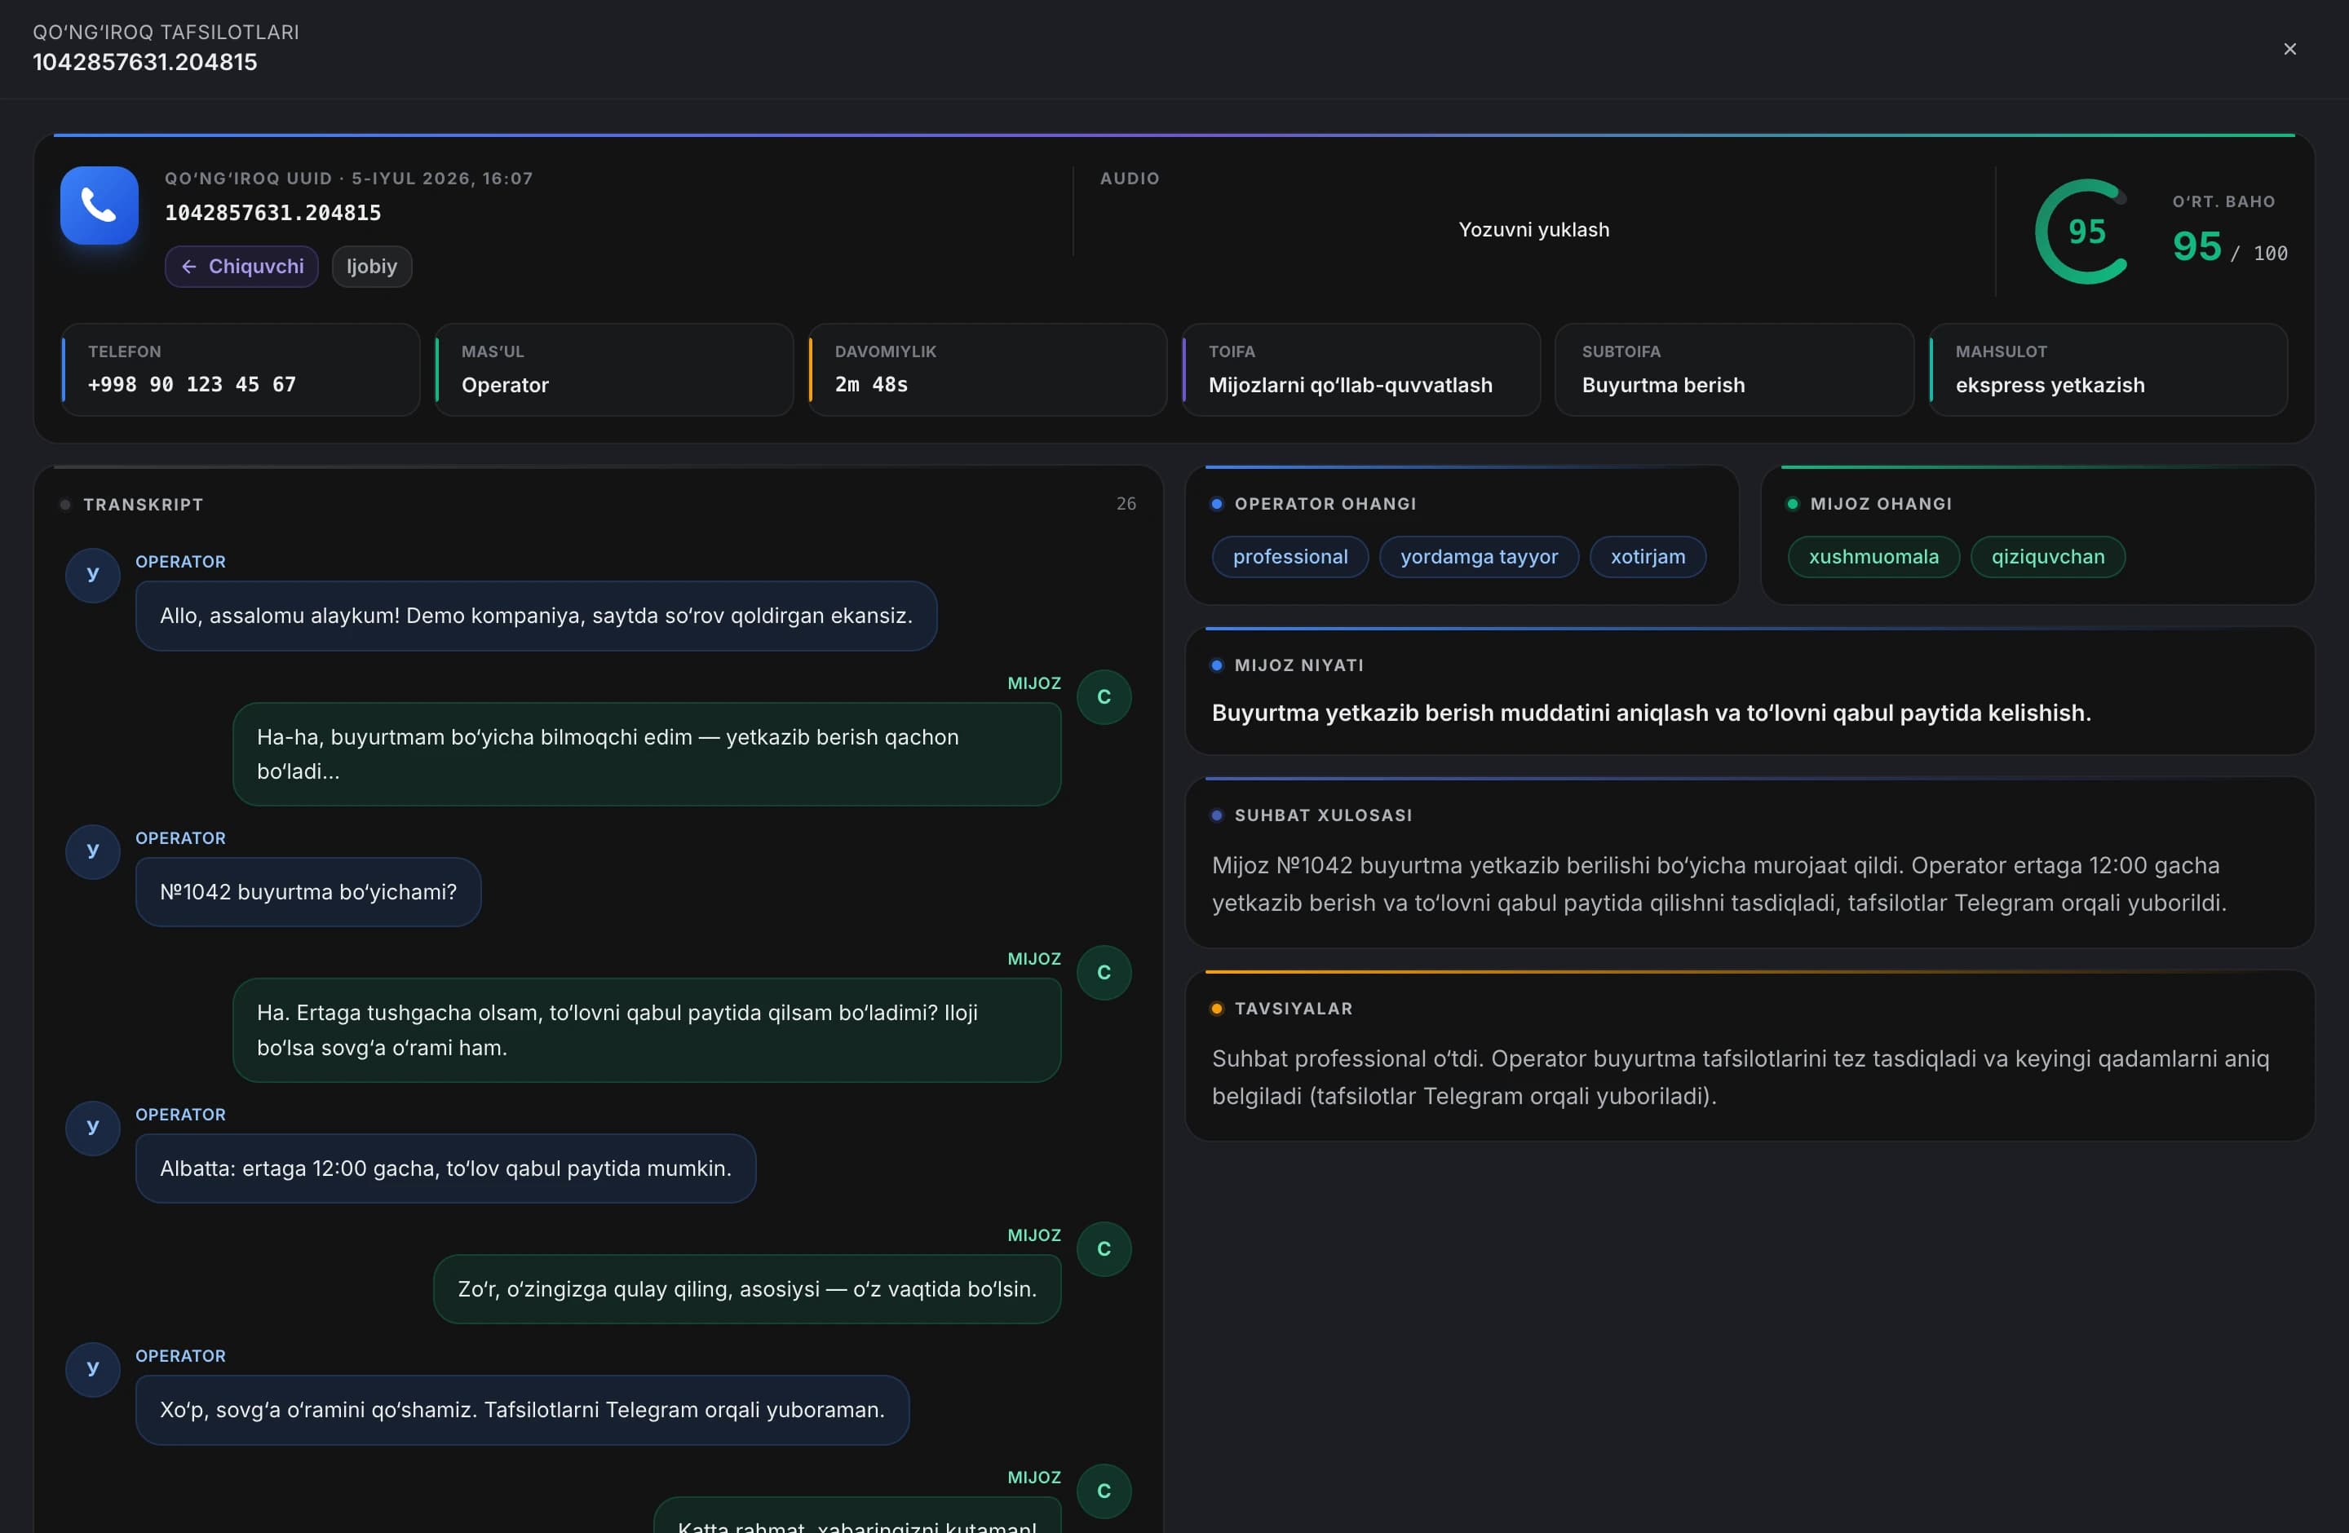Click the 'Albatta: ertaga 12:00 gacha' bubble
Image resolution: width=2349 pixels, height=1533 pixels.
(x=445, y=1168)
